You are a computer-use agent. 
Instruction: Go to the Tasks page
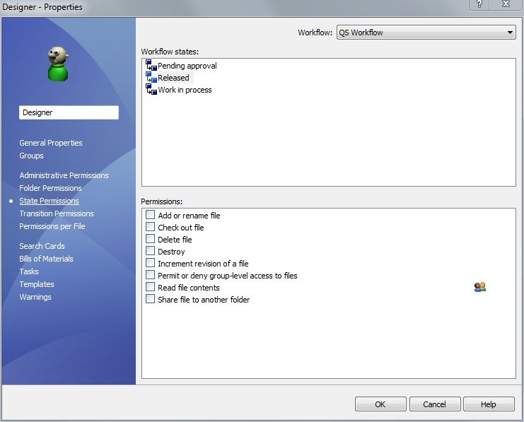(29, 271)
